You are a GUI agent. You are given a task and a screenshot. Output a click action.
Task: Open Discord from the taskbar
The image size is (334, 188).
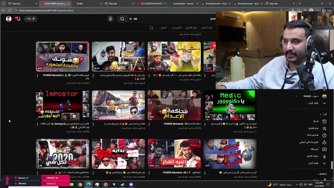[131, 185]
